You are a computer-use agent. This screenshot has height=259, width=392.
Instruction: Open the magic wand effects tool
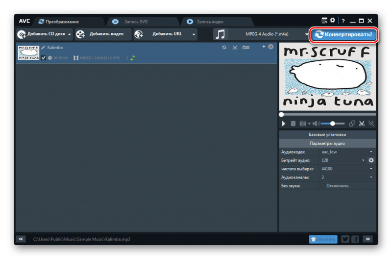point(371,124)
